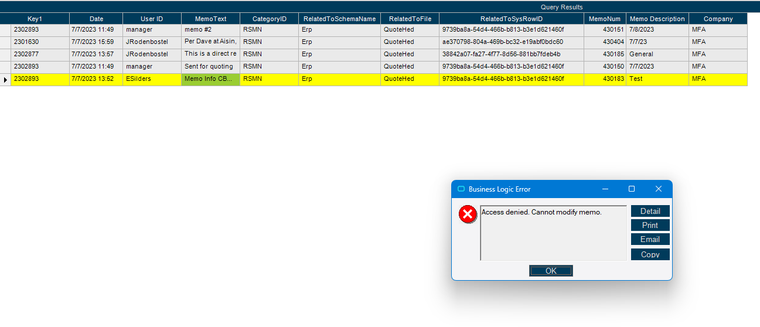Viewport: 760px width, 327px height.
Task: Maximize the Business Logic Error dialog
Action: pyautogui.click(x=631, y=189)
